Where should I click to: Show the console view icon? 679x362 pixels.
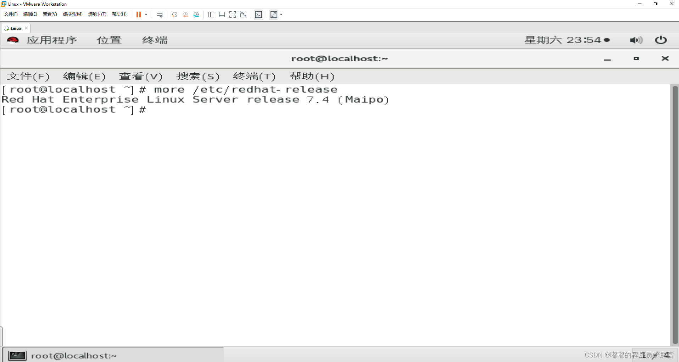click(x=258, y=15)
